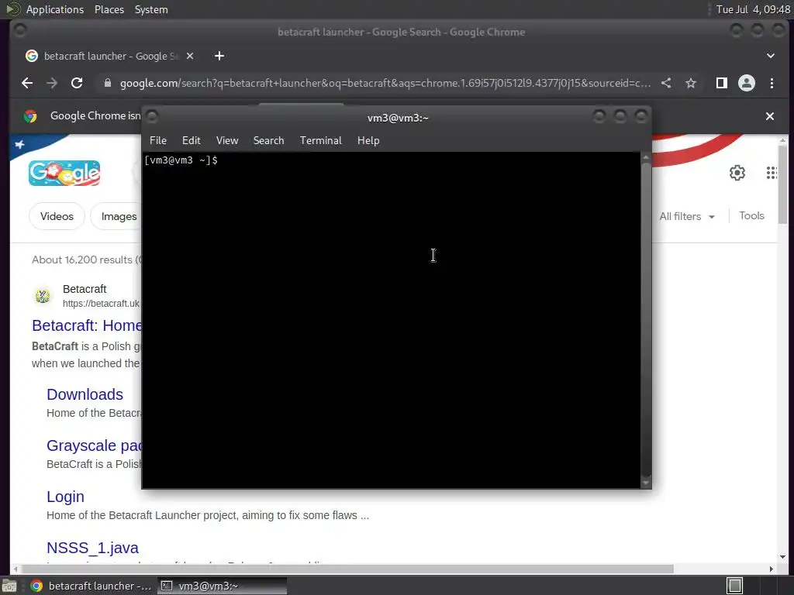Click the show desktop icon in taskbar
This screenshot has width=794, height=595.
click(9, 586)
